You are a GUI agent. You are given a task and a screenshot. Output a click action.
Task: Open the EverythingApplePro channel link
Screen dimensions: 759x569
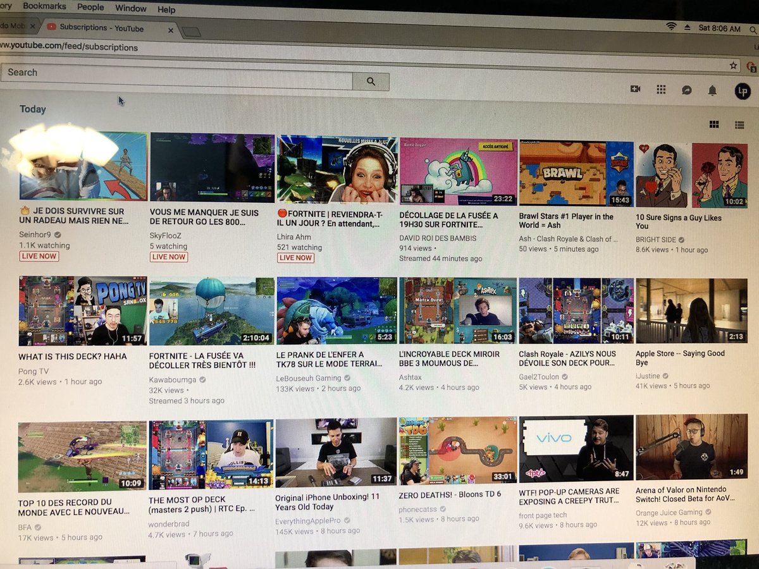coord(308,521)
